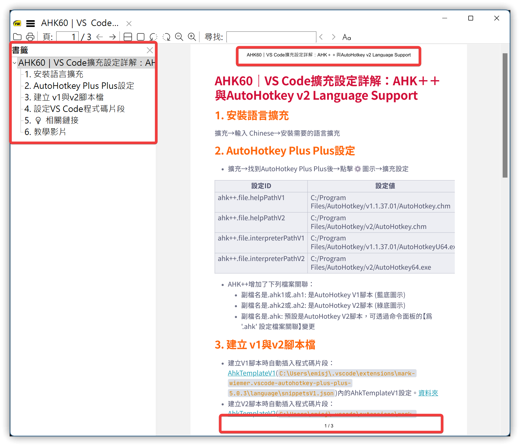The height and width of the screenshot is (446, 520).
Task: Click the heading 2. AutoHotkey Plus Plus設定 in document
Action: 285,151
